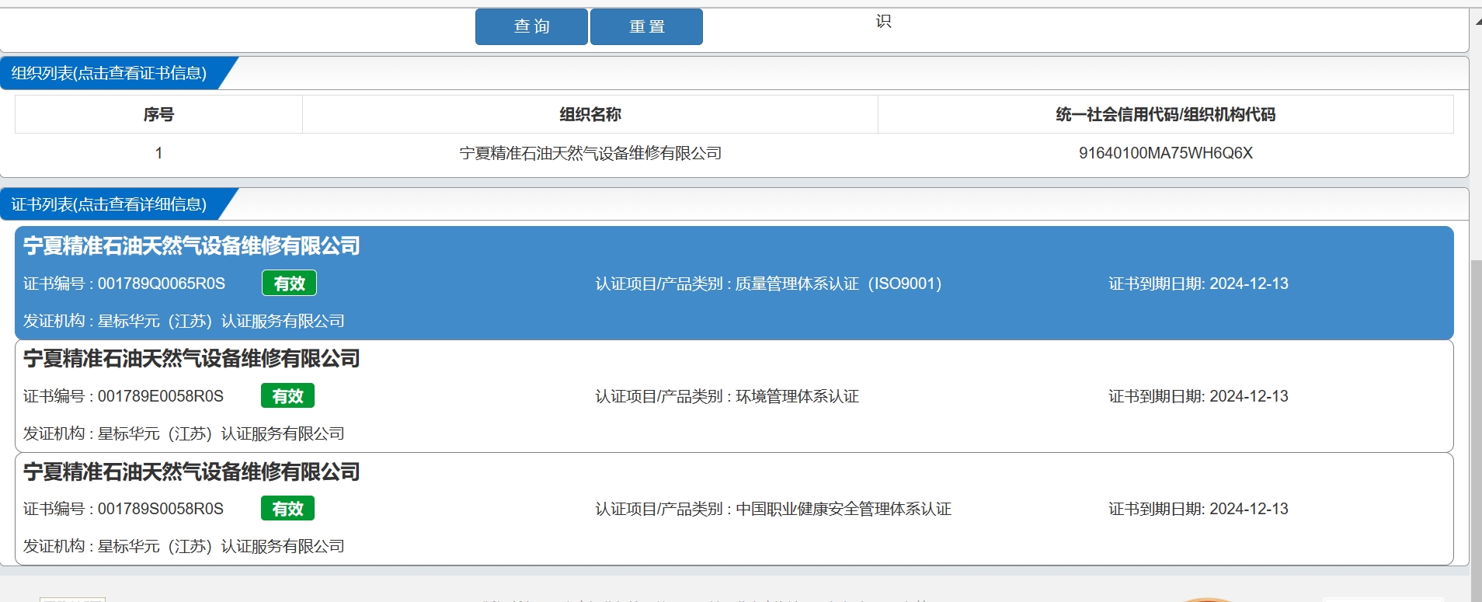Click the 查询 search button
The height and width of the screenshot is (602, 1482).
click(531, 26)
